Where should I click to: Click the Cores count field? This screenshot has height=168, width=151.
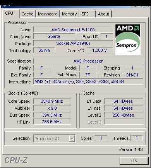point(101,138)
